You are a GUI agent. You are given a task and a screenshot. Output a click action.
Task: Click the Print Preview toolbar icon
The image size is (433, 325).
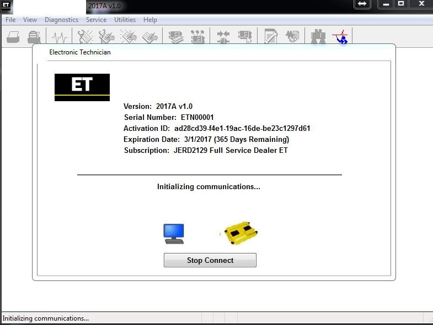tap(34, 37)
